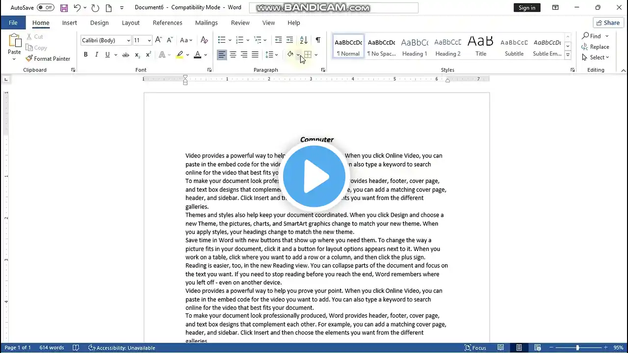Apply numbered list formatting

pyautogui.click(x=239, y=40)
